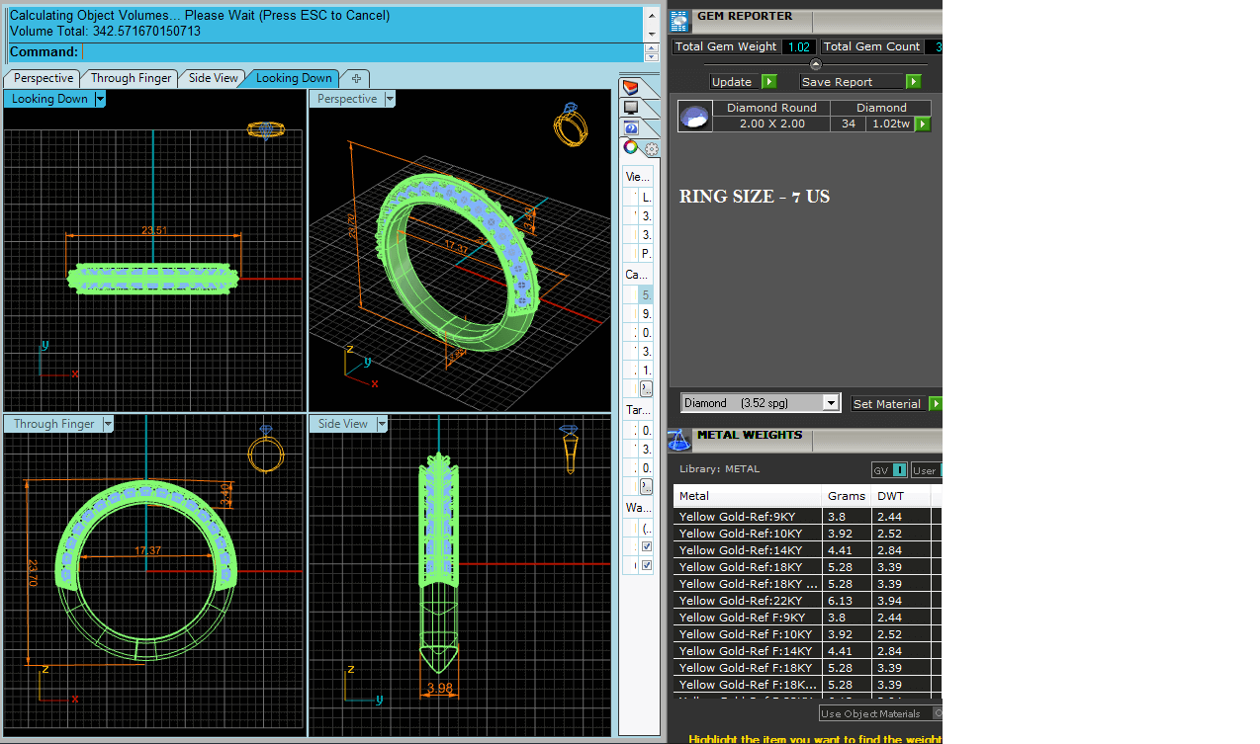Image resolution: width=1260 pixels, height=744 pixels.
Task: Click the Diamond Round gem thumbnail
Action: (x=694, y=117)
